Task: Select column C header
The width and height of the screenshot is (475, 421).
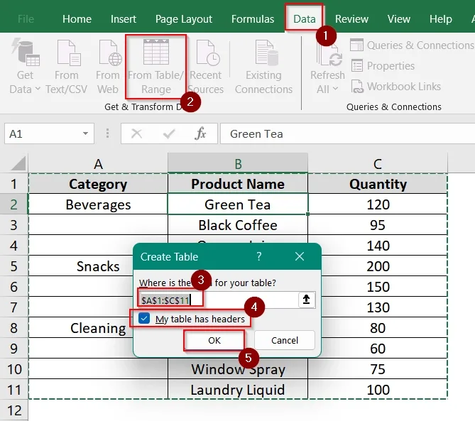Action: [x=378, y=163]
